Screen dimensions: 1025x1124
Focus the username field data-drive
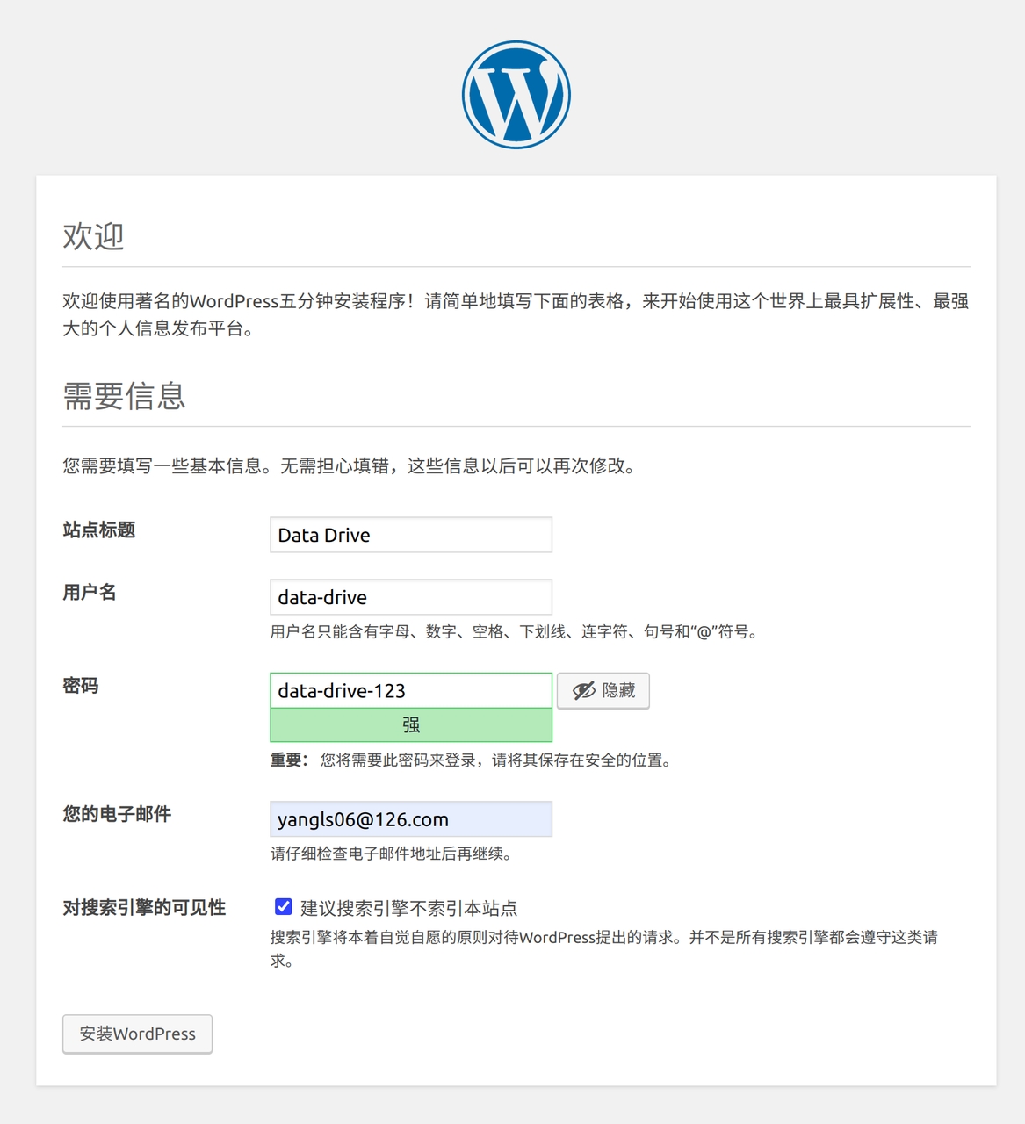tap(411, 597)
